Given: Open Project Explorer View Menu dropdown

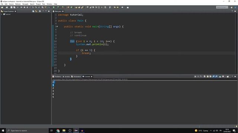Looking at the screenshot, I should point(43,11).
